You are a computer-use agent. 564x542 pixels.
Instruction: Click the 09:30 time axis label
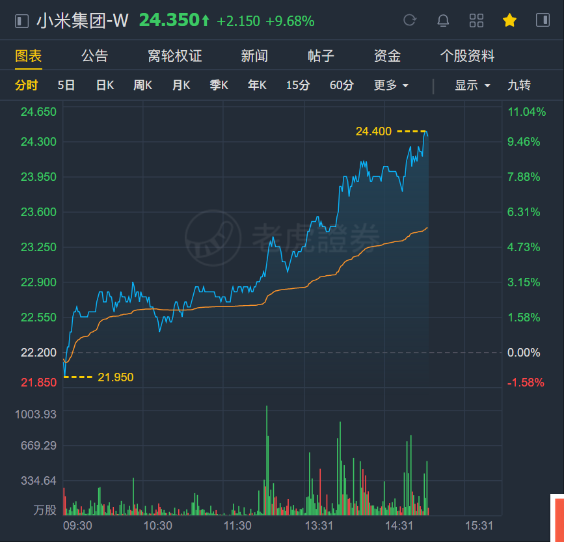tap(77, 526)
